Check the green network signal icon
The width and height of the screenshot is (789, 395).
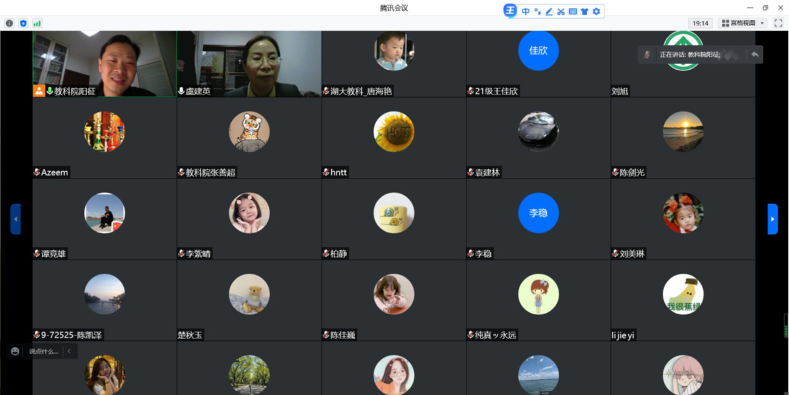pos(37,23)
